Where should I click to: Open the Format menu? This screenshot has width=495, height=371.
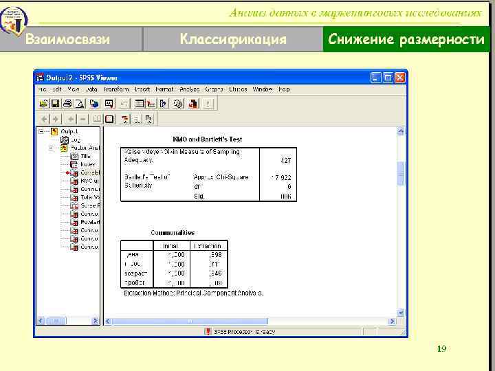pos(164,89)
